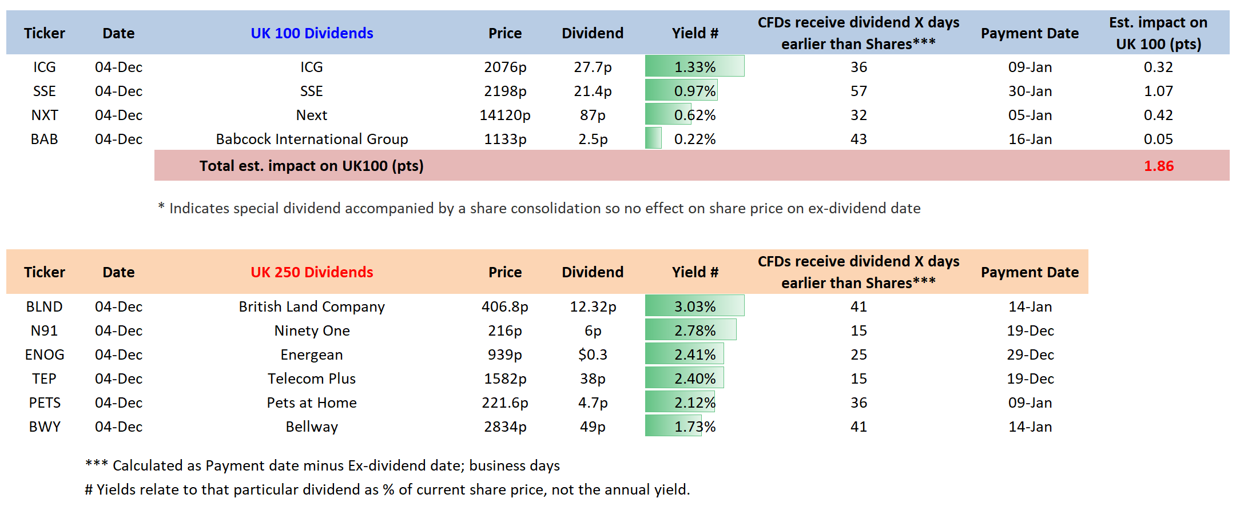Select the Bellway price cell 2834p
The height and width of the screenshot is (514, 1240).
[504, 427]
